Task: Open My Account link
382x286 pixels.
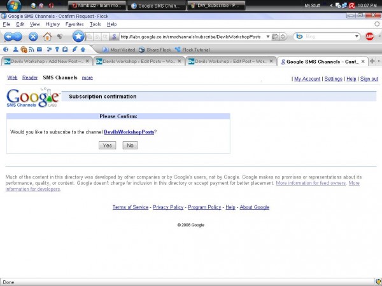Action: (308, 79)
